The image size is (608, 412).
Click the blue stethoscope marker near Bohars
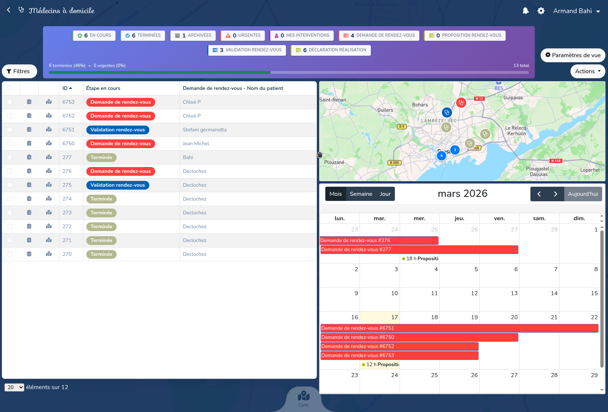[447, 112]
